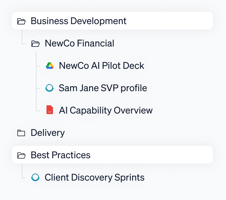Click the red PDF icon beside AI Capability Overview

point(50,110)
